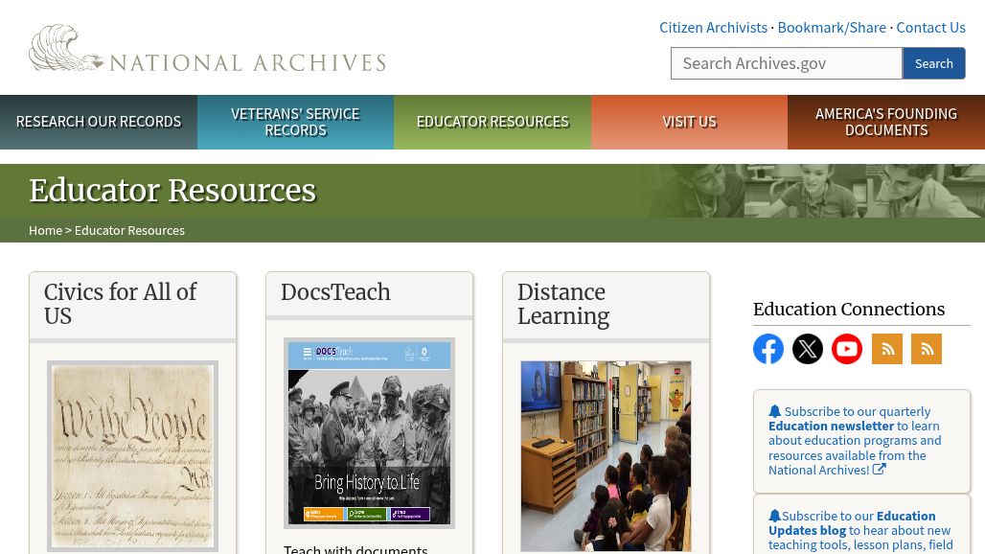Viewport: 985px width, 554px height.
Task: Open the Citizen Archivists link
Action: [713, 27]
